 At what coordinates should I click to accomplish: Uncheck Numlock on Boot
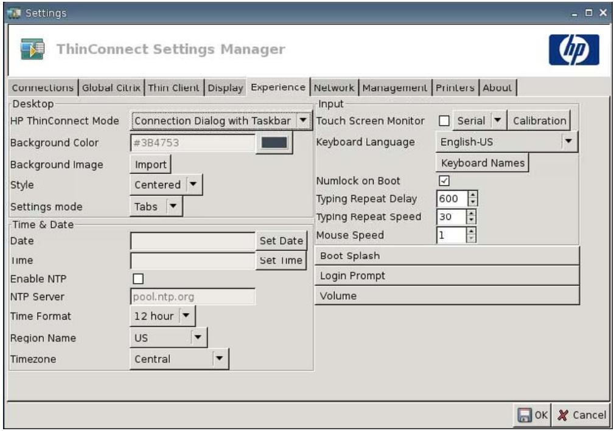(x=444, y=181)
